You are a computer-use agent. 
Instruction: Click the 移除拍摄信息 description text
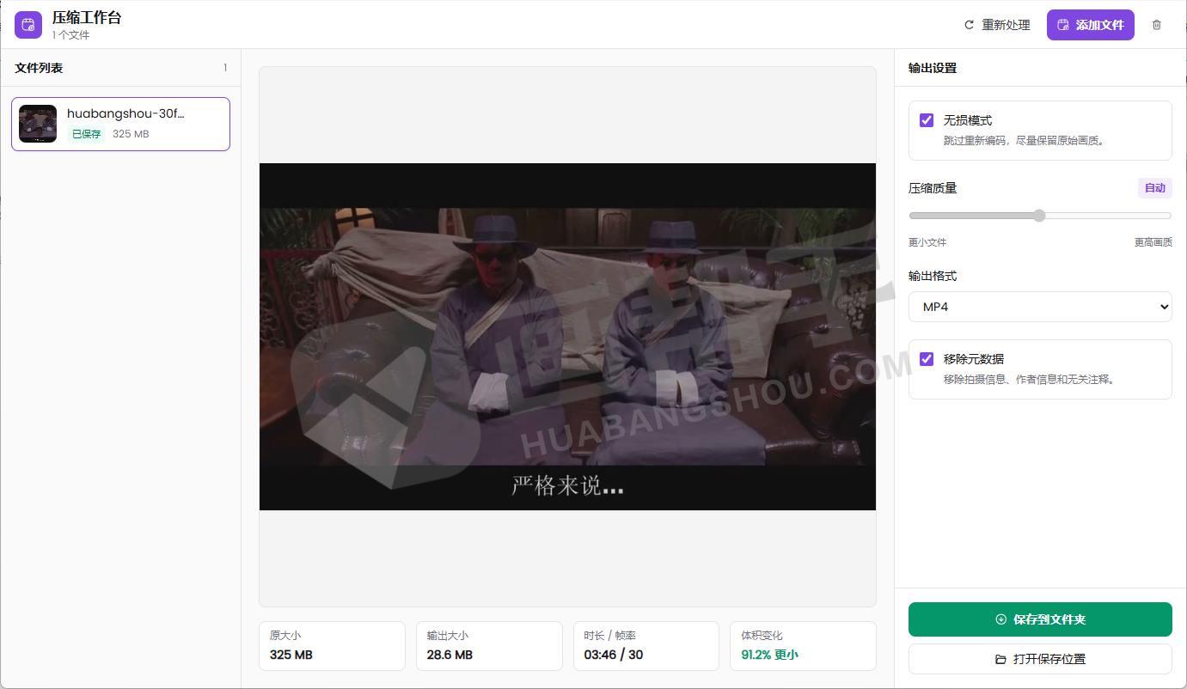1029,379
